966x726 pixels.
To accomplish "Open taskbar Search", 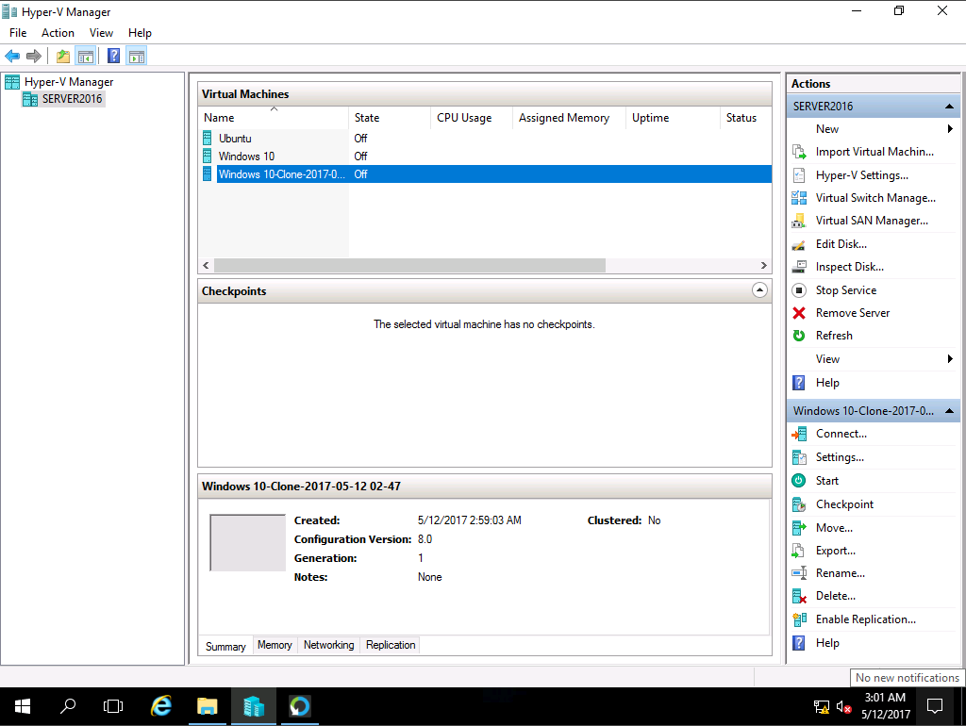I will [68, 706].
